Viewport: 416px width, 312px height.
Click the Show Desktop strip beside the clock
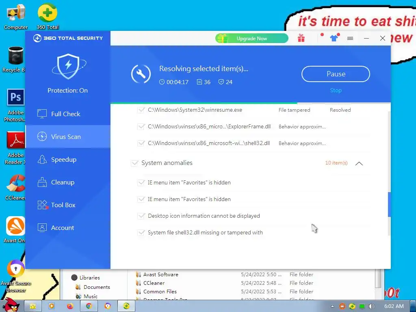coord(413,306)
